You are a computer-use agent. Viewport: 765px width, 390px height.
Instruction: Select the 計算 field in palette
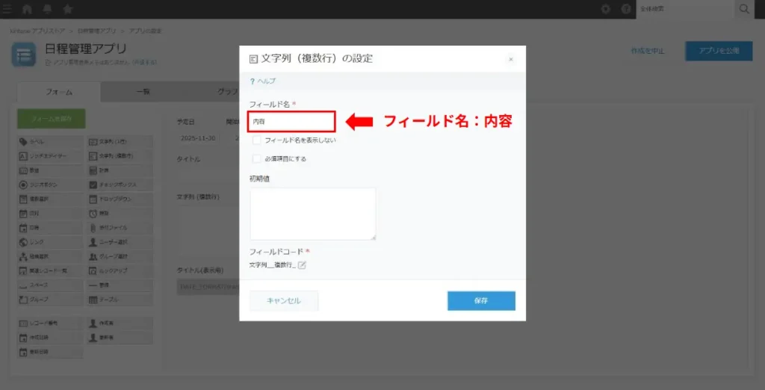click(120, 170)
